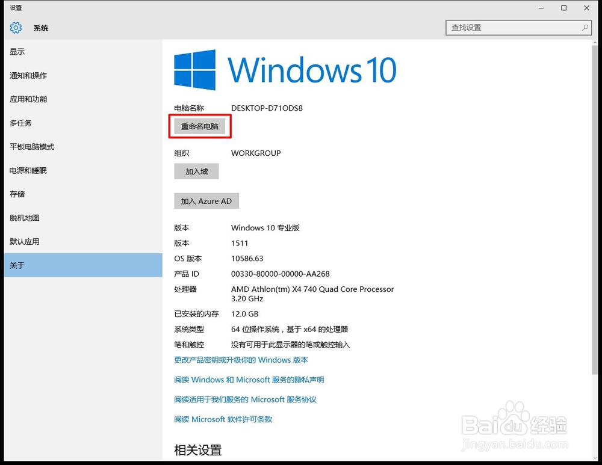
Task: Select 应用和功能 sidebar item
Action: [83, 99]
